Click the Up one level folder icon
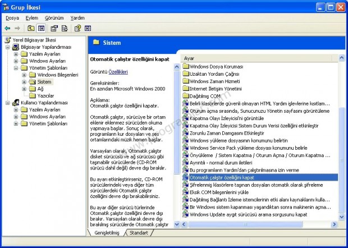Viewport: 348px width, 248px height. 31,28
